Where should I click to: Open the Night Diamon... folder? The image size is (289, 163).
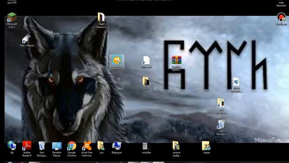(101, 20)
